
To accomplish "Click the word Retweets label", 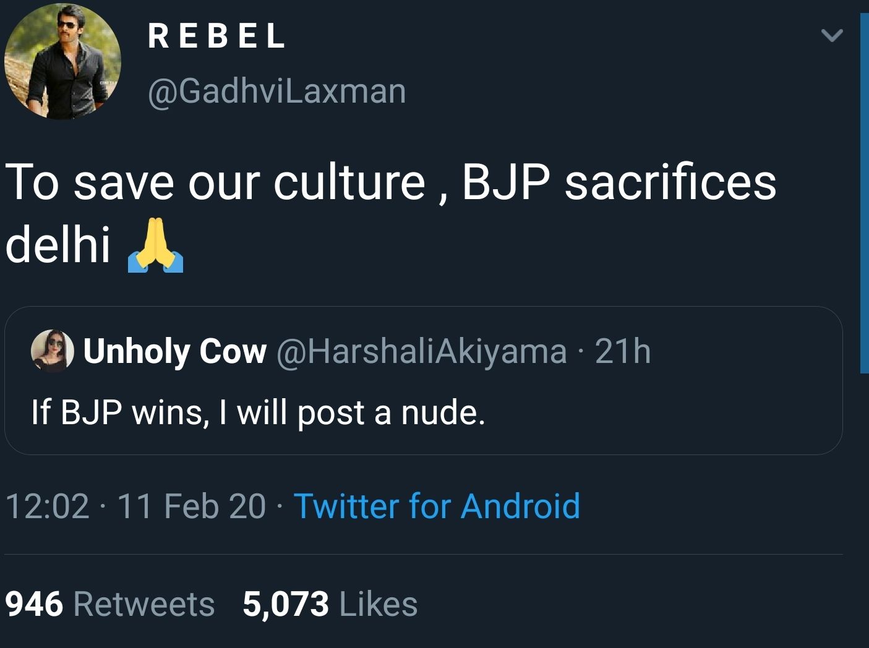I will (144, 603).
